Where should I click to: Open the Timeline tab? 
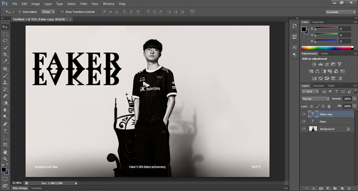tap(36, 188)
